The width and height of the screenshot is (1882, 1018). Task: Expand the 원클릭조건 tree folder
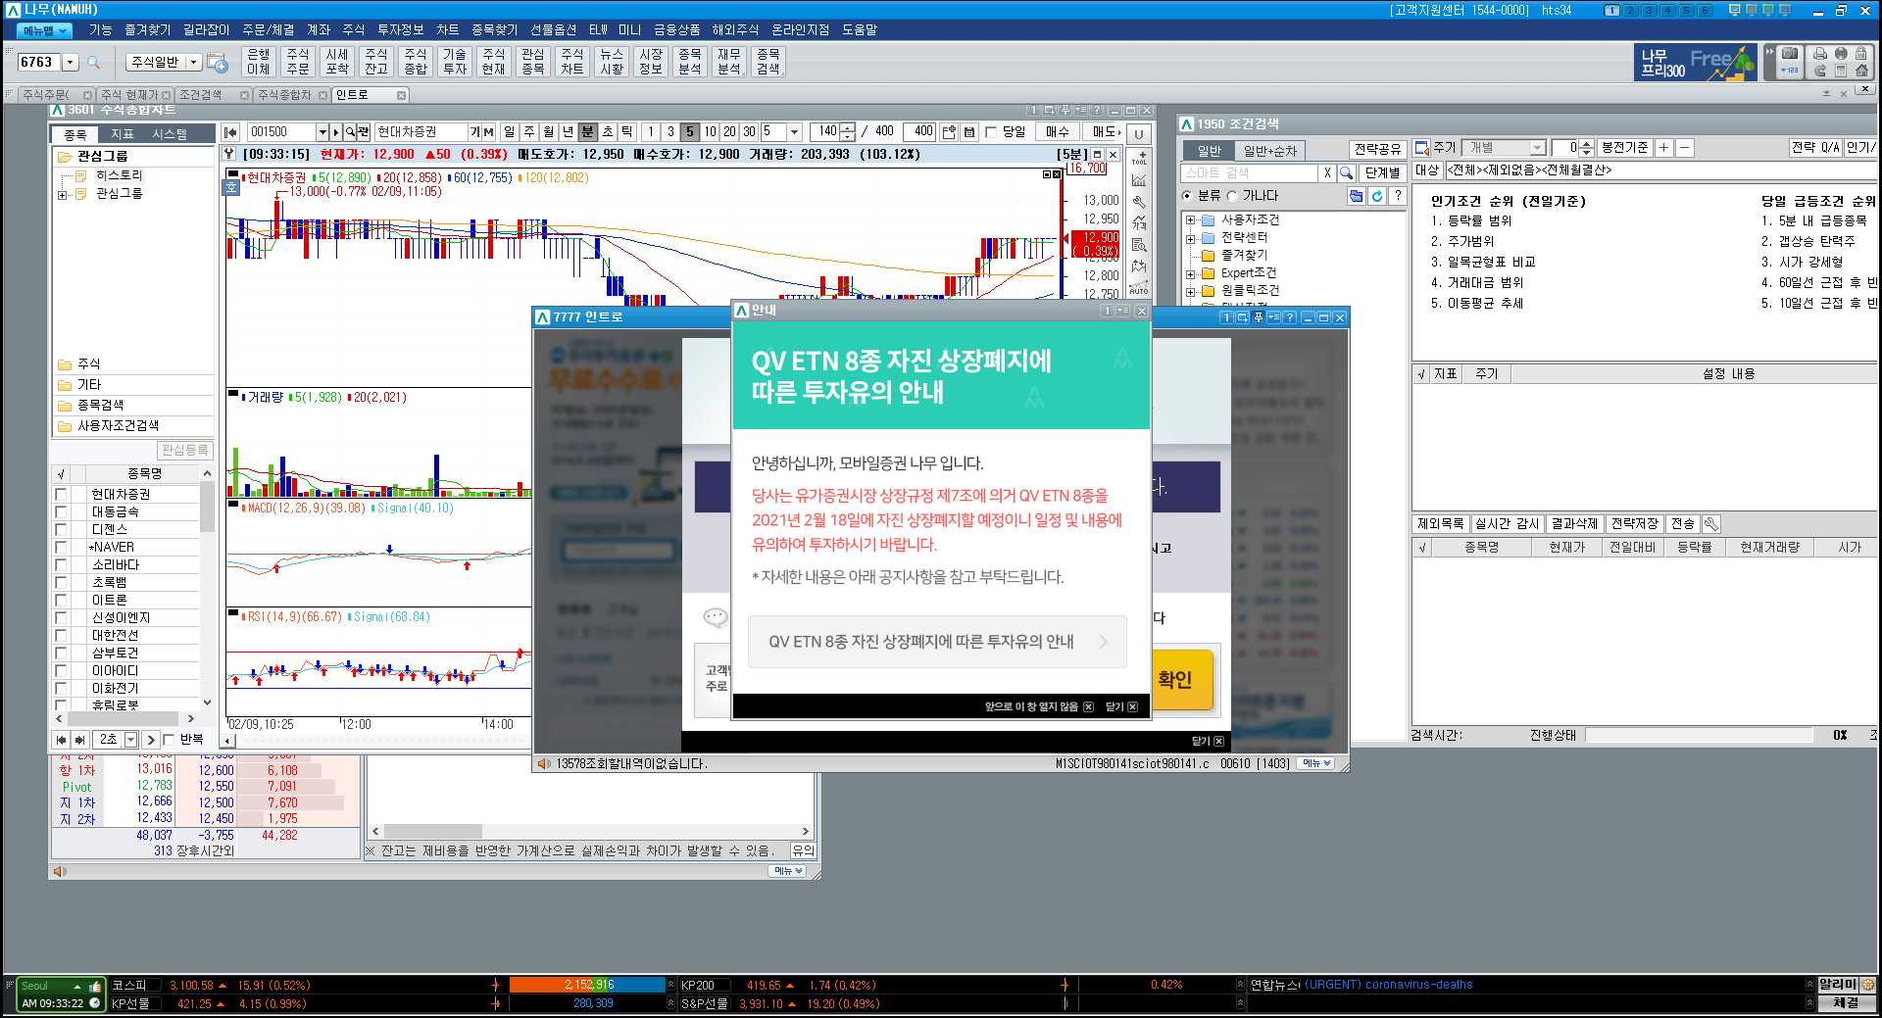pyautogui.click(x=1190, y=291)
